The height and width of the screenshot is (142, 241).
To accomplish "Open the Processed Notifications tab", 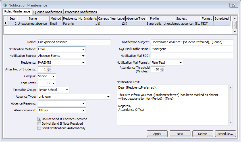I will (81, 12).
